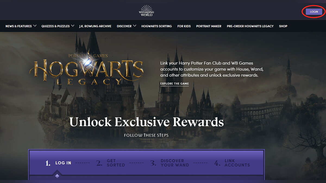Select step 2 Get Sorted tab

tap(111, 163)
